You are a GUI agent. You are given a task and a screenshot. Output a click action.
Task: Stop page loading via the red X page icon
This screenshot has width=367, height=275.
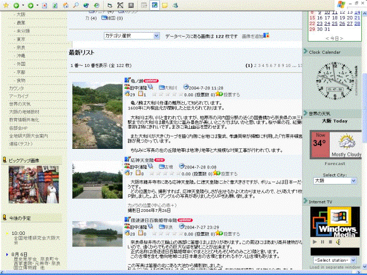pos(44,5)
